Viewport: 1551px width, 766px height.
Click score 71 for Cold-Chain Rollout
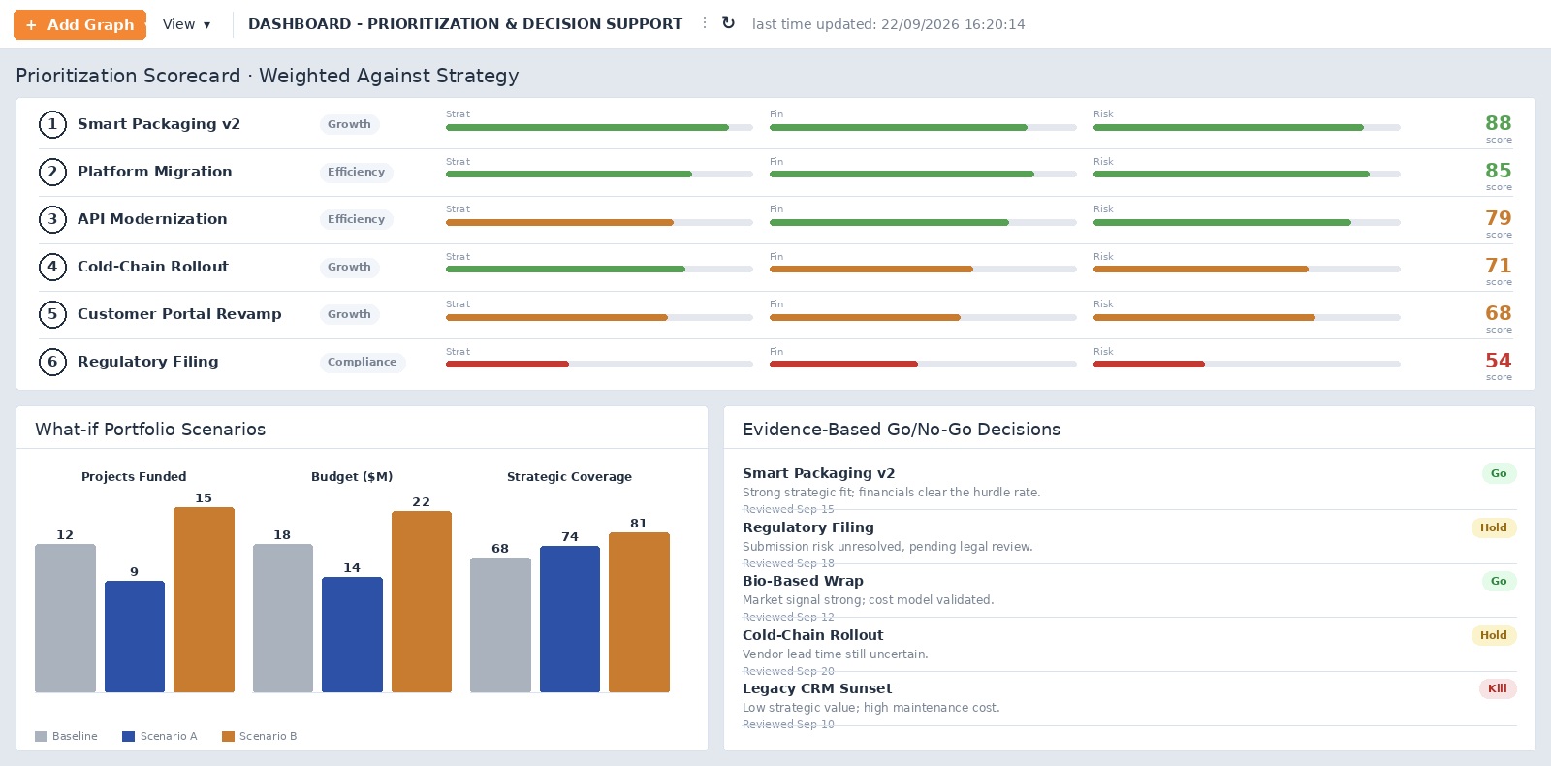coord(1498,266)
